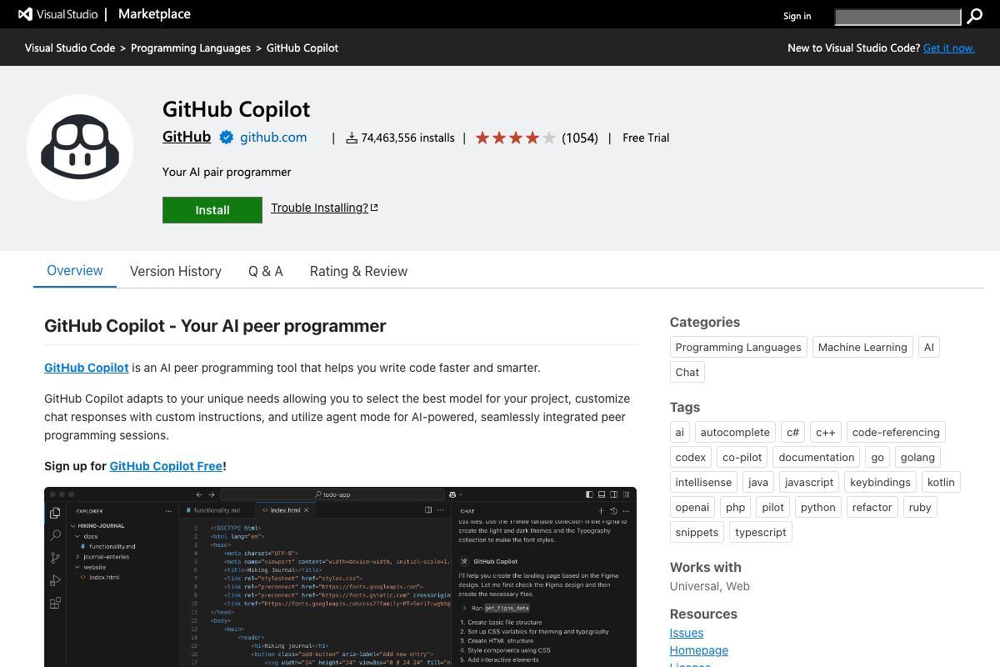Screen dimensions: 1000x667
Task: Click the 'openai' tag
Action: coord(692,507)
